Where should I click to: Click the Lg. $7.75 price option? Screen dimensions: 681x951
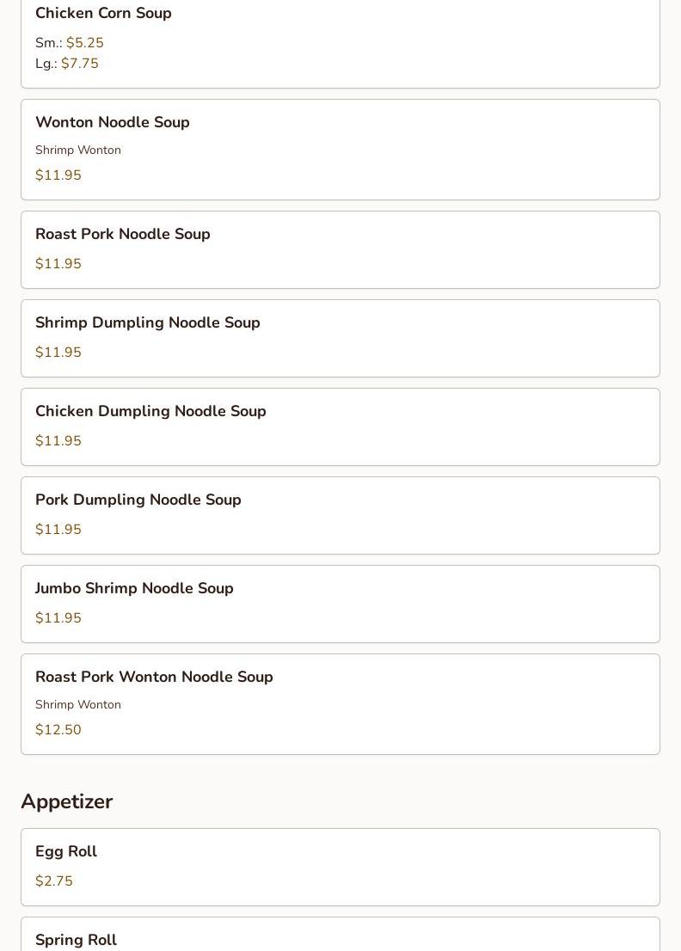(x=67, y=64)
